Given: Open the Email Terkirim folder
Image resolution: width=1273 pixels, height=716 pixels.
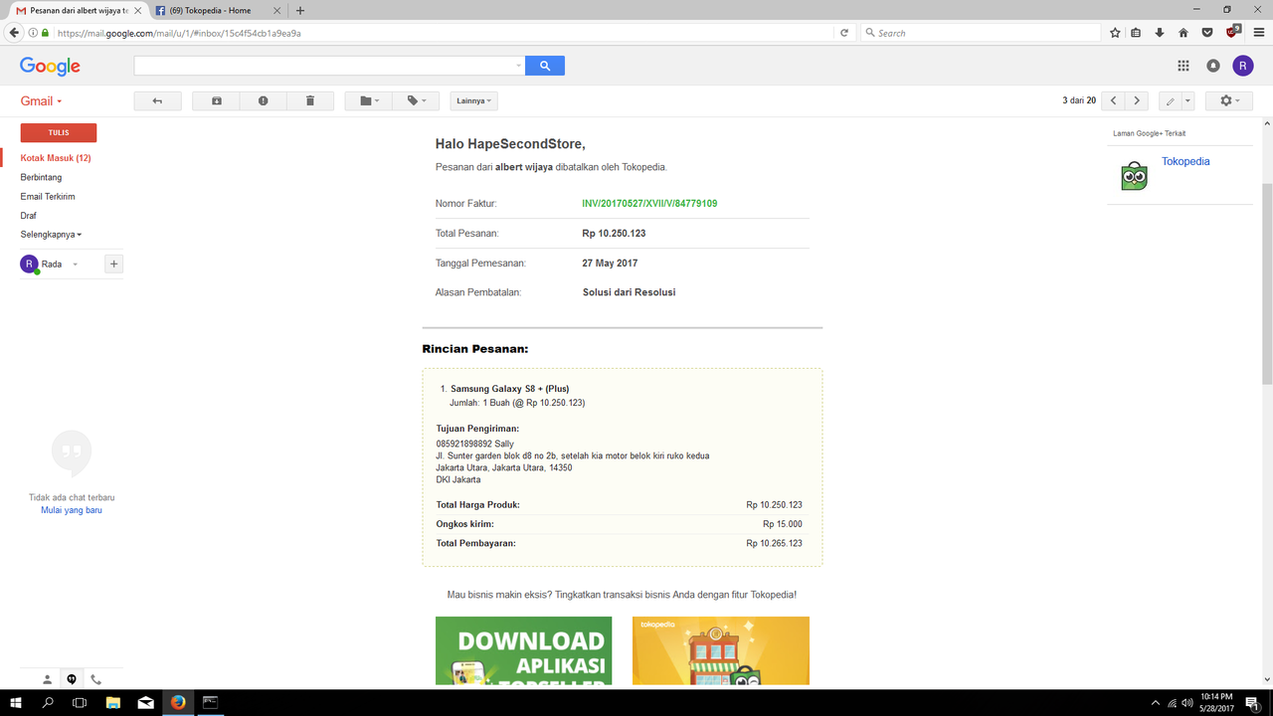Looking at the screenshot, I should pyautogui.click(x=48, y=196).
